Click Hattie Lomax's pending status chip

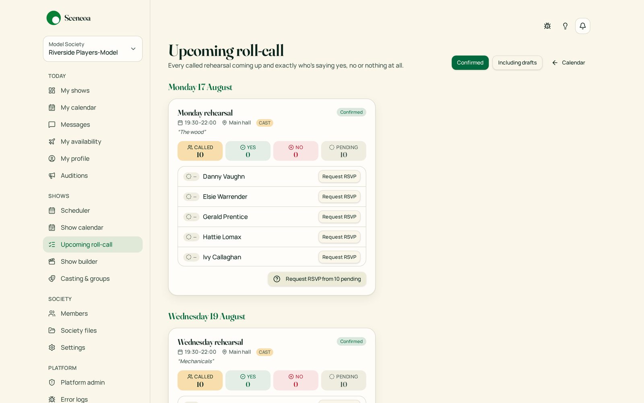[x=191, y=237]
